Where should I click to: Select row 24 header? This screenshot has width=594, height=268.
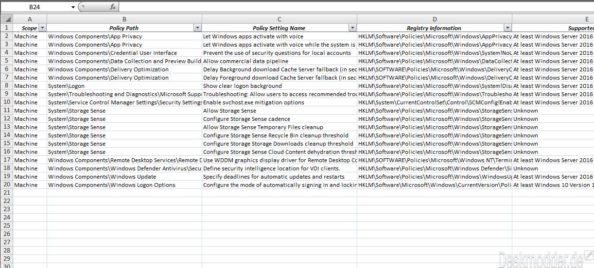point(6,218)
